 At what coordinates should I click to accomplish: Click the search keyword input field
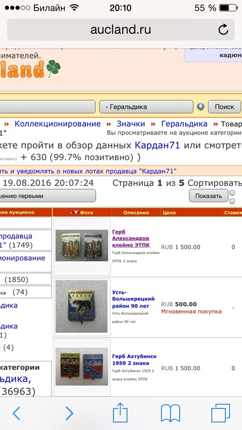point(47,106)
